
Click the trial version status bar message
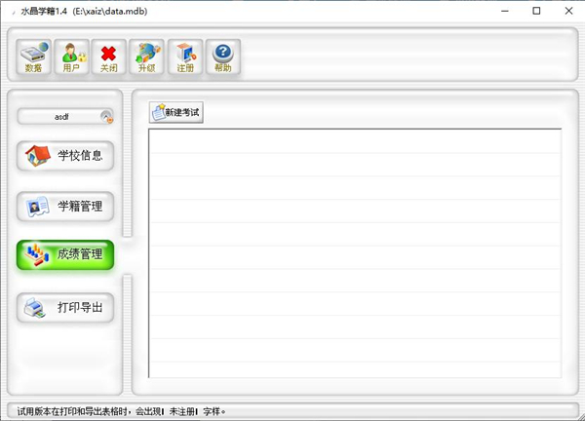(121, 411)
